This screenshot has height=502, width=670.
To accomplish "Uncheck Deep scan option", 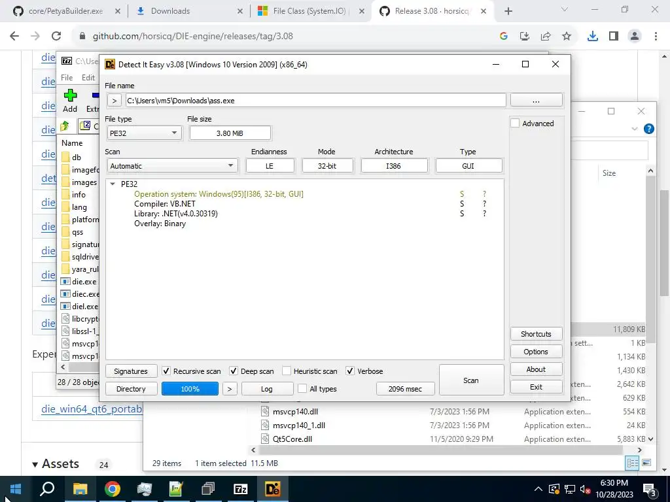I will (234, 371).
